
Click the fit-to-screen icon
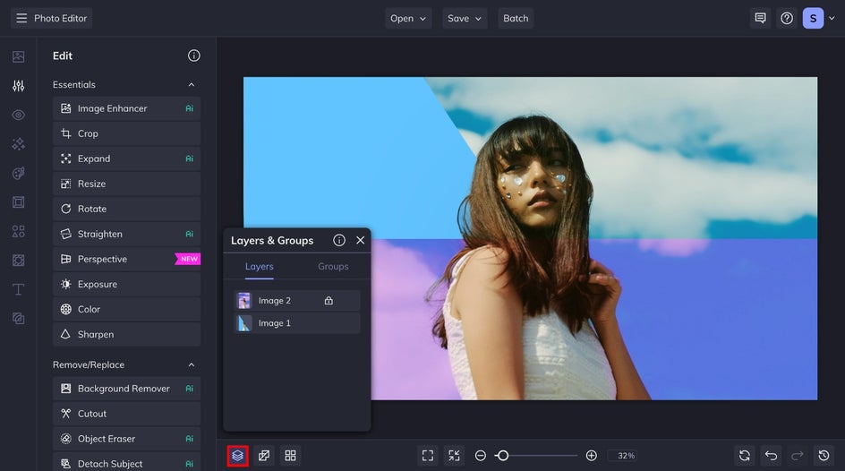click(428, 456)
